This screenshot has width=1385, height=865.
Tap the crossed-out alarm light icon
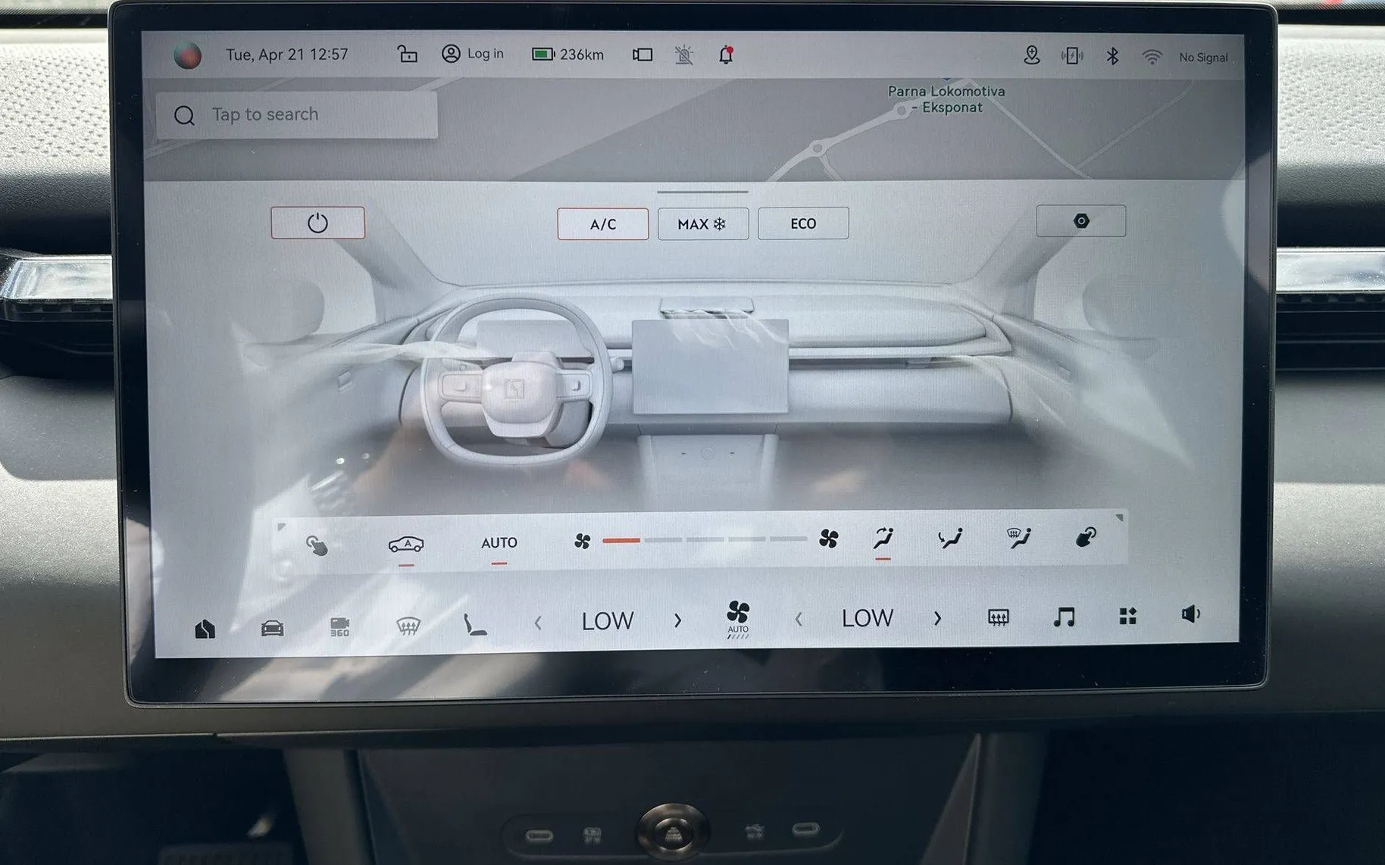[683, 55]
